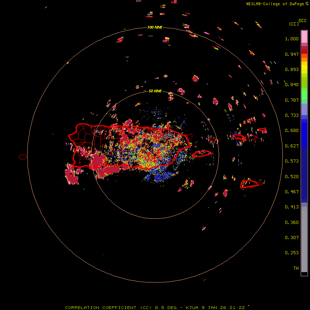The height and width of the screenshot is (310, 310).
Task: Select the 0.520 legend value
Action: 292,177
